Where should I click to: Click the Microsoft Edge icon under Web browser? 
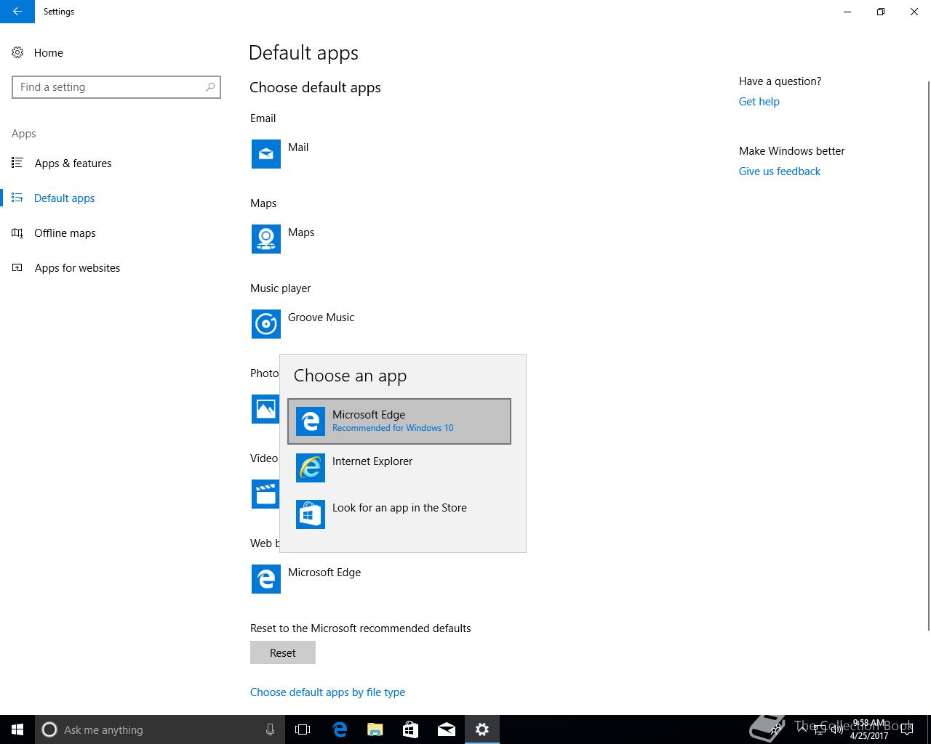point(266,579)
